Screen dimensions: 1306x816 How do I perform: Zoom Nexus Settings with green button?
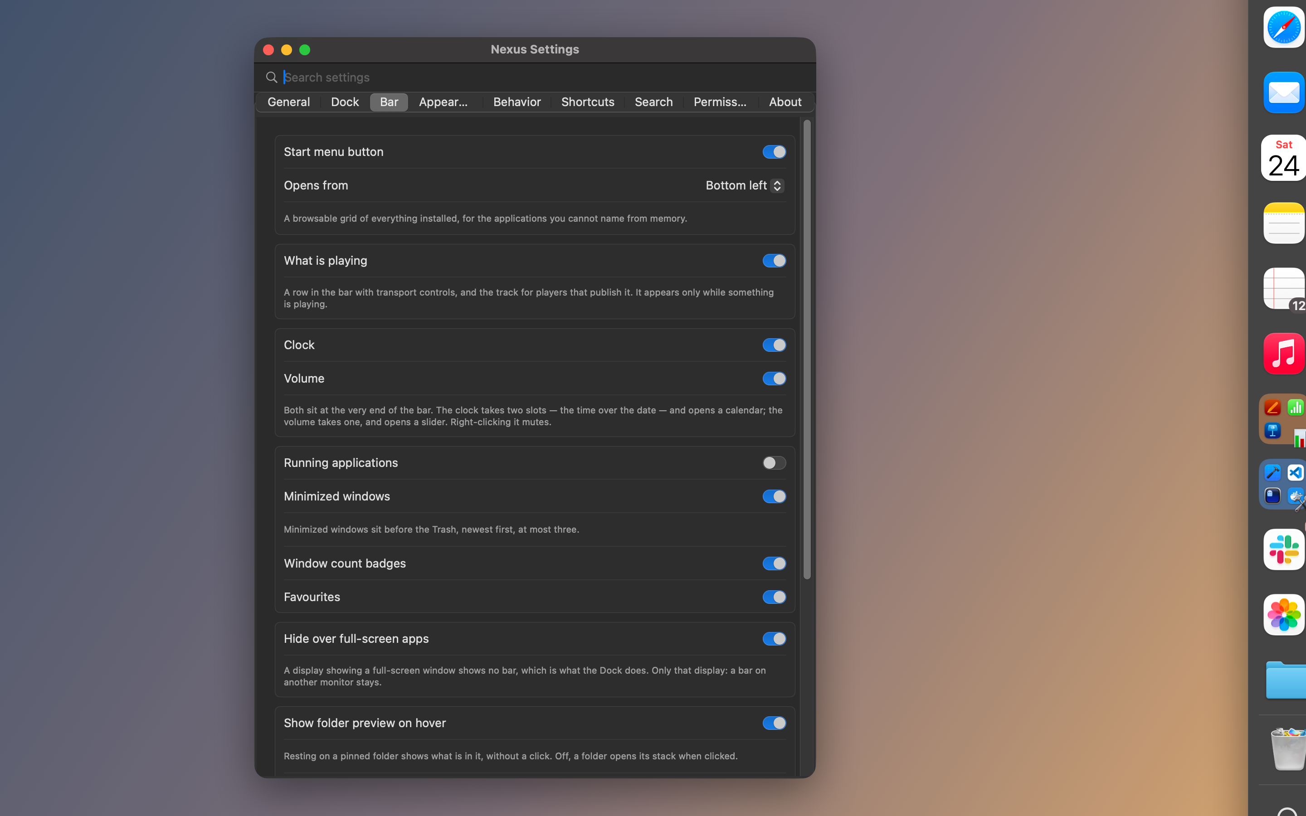tap(305, 50)
